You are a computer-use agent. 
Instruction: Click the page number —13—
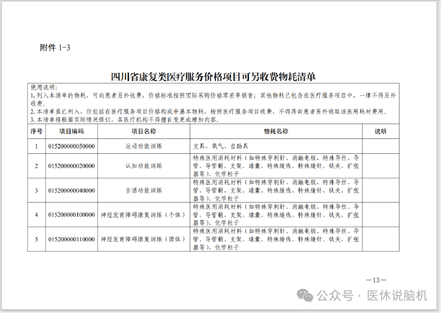tap(376, 280)
